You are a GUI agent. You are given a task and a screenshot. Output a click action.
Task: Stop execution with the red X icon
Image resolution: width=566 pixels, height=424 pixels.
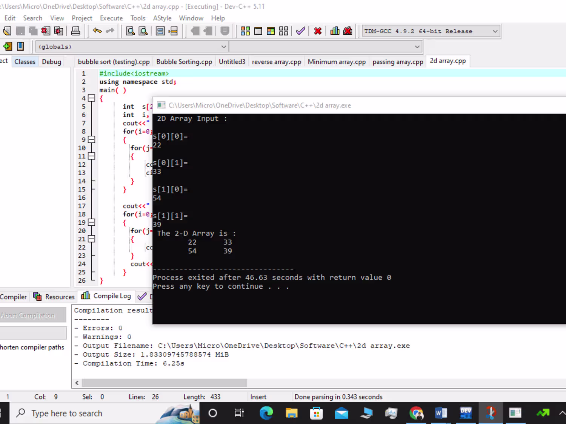tap(318, 31)
